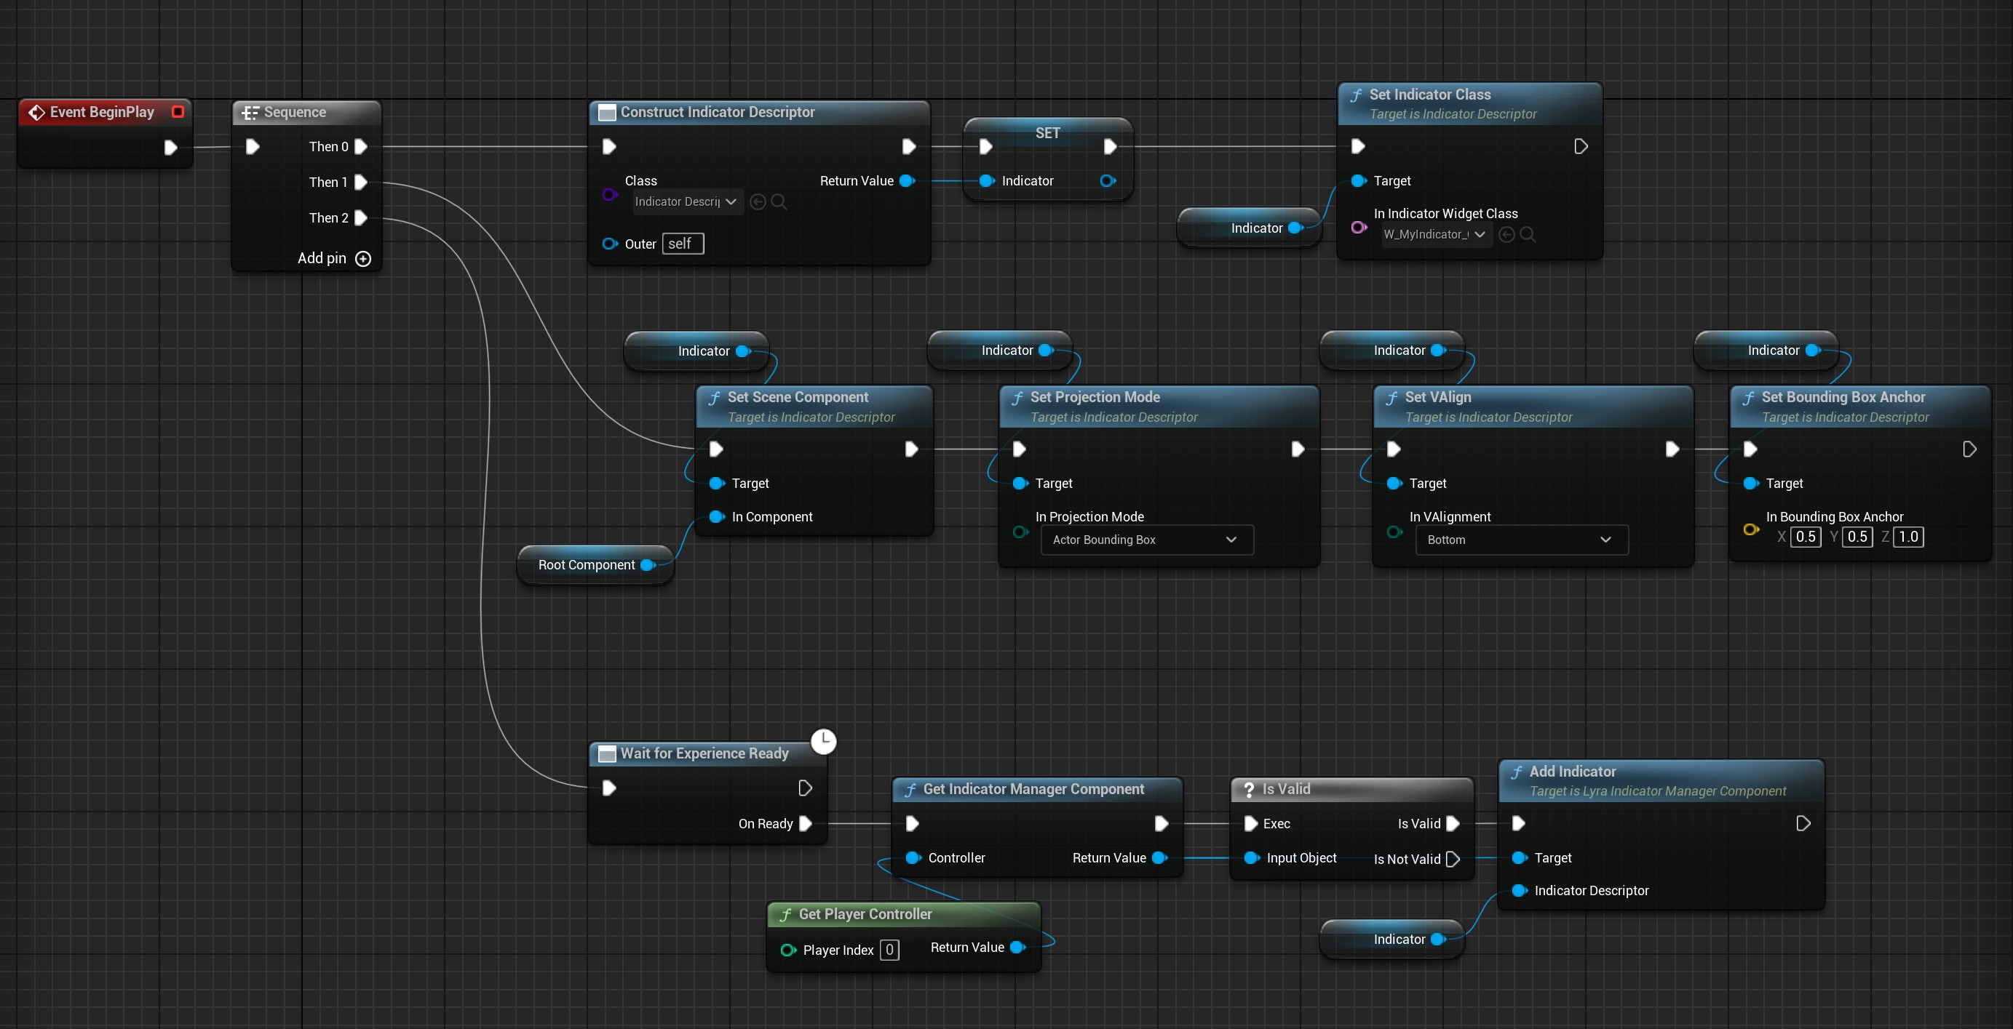Click the Bounding Box Anchor Z value field
Viewport: 2013px width, 1029px height.
1907,537
